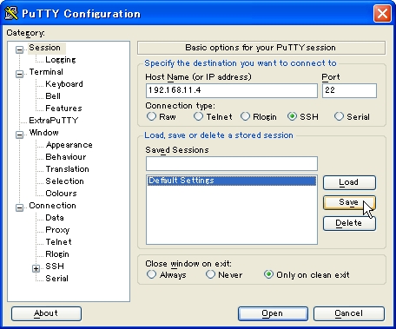Screen dimensions: 396x329
Task: Collapse the Connection category node
Action: pyautogui.click(x=19, y=207)
